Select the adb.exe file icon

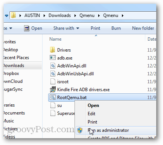(53, 58)
